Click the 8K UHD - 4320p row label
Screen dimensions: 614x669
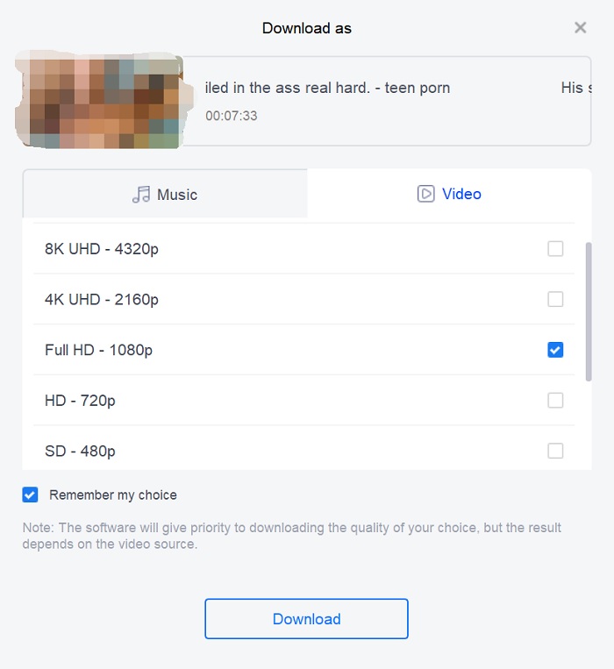tap(102, 249)
